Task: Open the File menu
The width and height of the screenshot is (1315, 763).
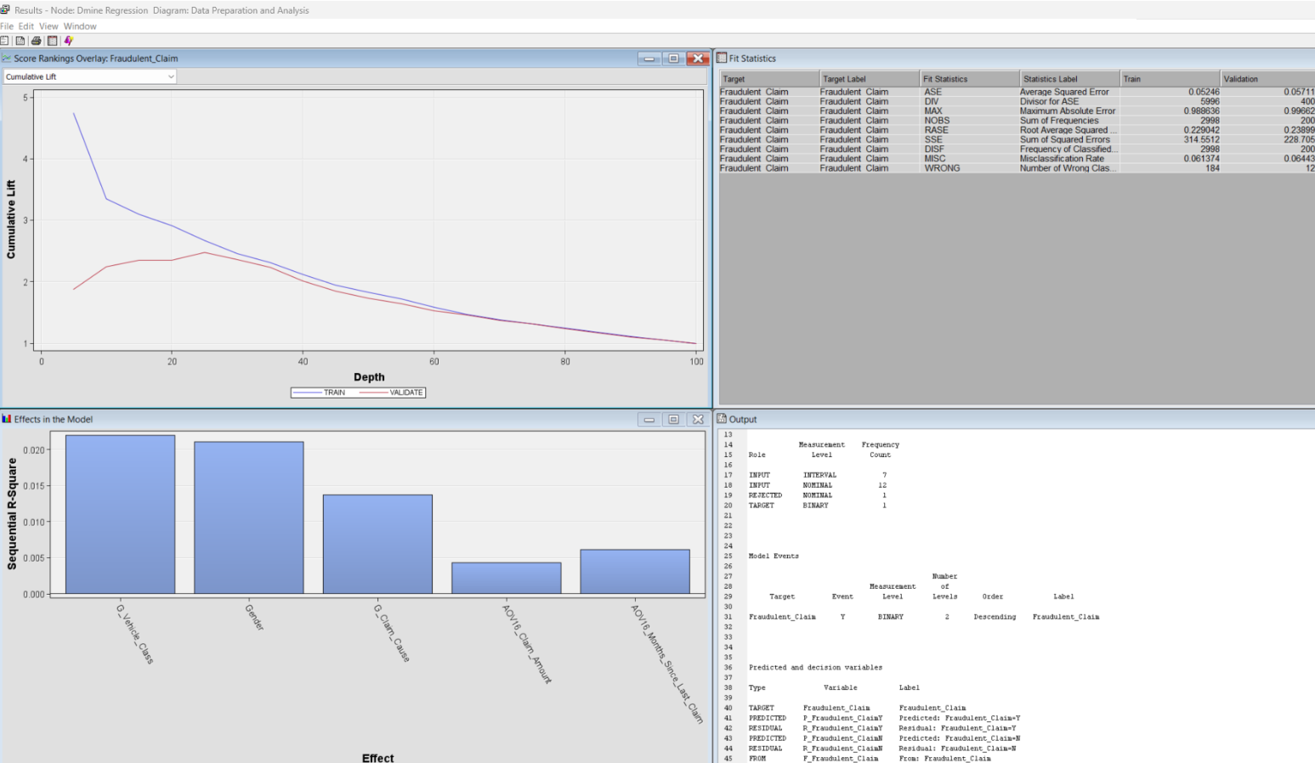Action: (x=7, y=26)
